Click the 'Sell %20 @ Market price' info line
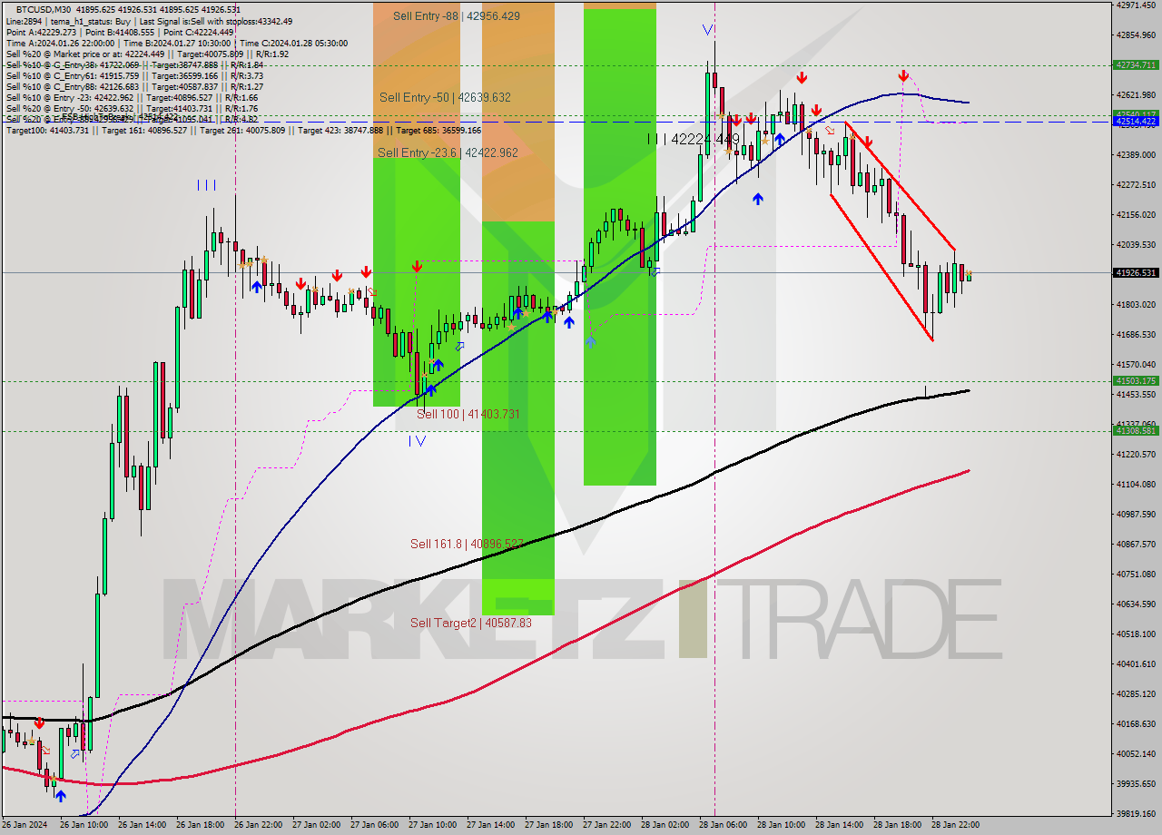 [147, 54]
